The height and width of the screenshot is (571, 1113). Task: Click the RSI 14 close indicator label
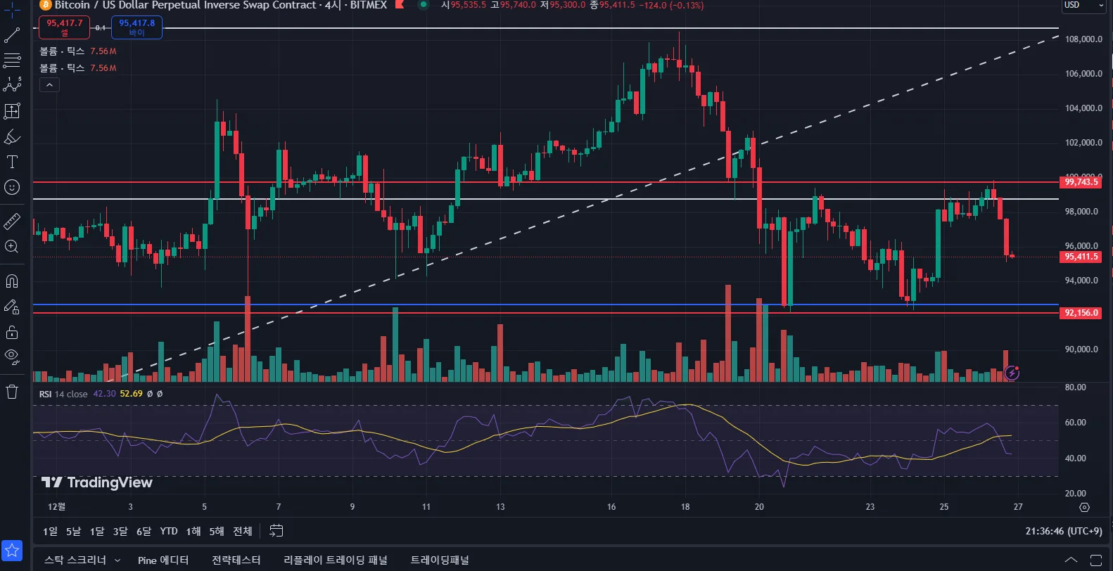pos(63,394)
